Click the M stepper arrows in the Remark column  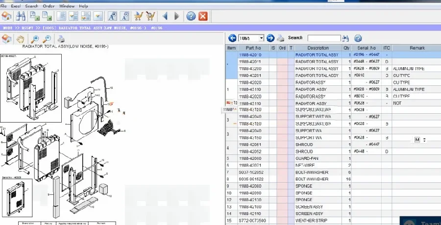[x=424, y=140]
